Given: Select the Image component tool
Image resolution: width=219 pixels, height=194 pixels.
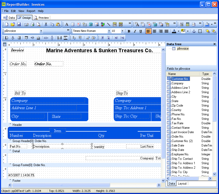Looking at the screenshot, I should pos(97,24).
